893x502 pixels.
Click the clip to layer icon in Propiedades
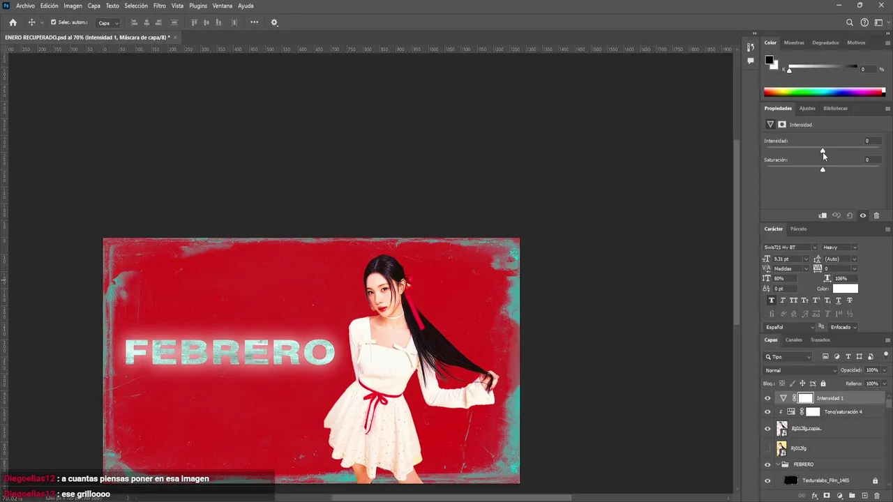tap(823, 215)
